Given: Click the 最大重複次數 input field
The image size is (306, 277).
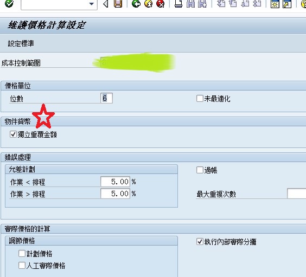Looking at the screenshot, I should tap(296, 194).
